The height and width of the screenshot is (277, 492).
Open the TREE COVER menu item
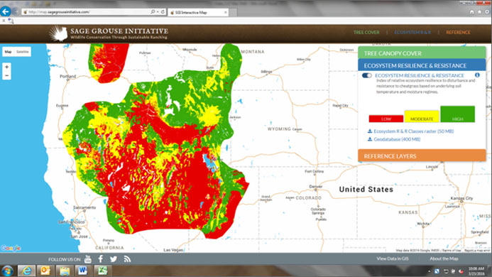366,33
